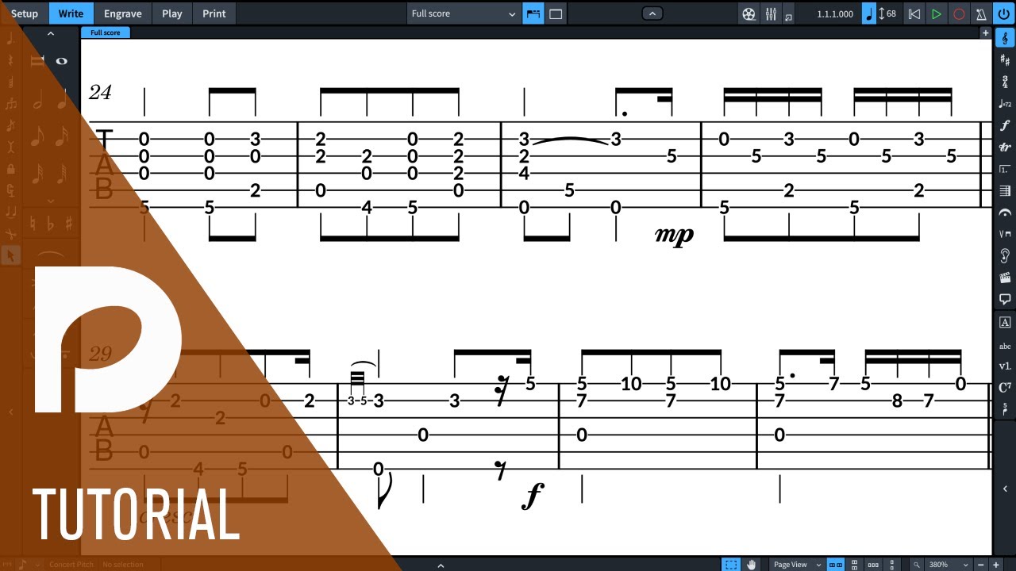Open the Dynamics panel

point(1005,125)
